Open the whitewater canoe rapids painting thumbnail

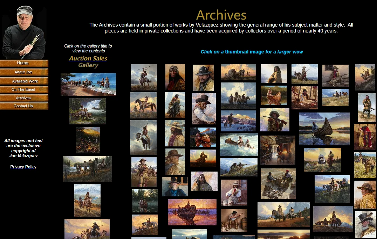coord(238,144)
